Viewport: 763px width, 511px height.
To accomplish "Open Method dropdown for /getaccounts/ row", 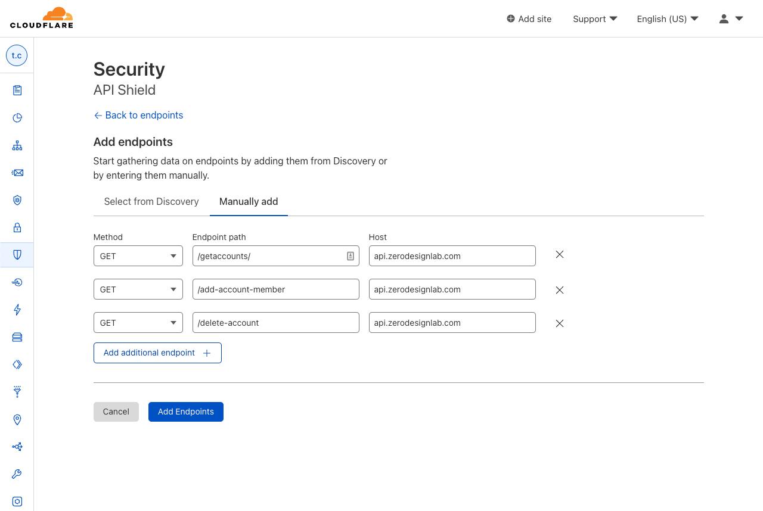I will pos(138,256).
